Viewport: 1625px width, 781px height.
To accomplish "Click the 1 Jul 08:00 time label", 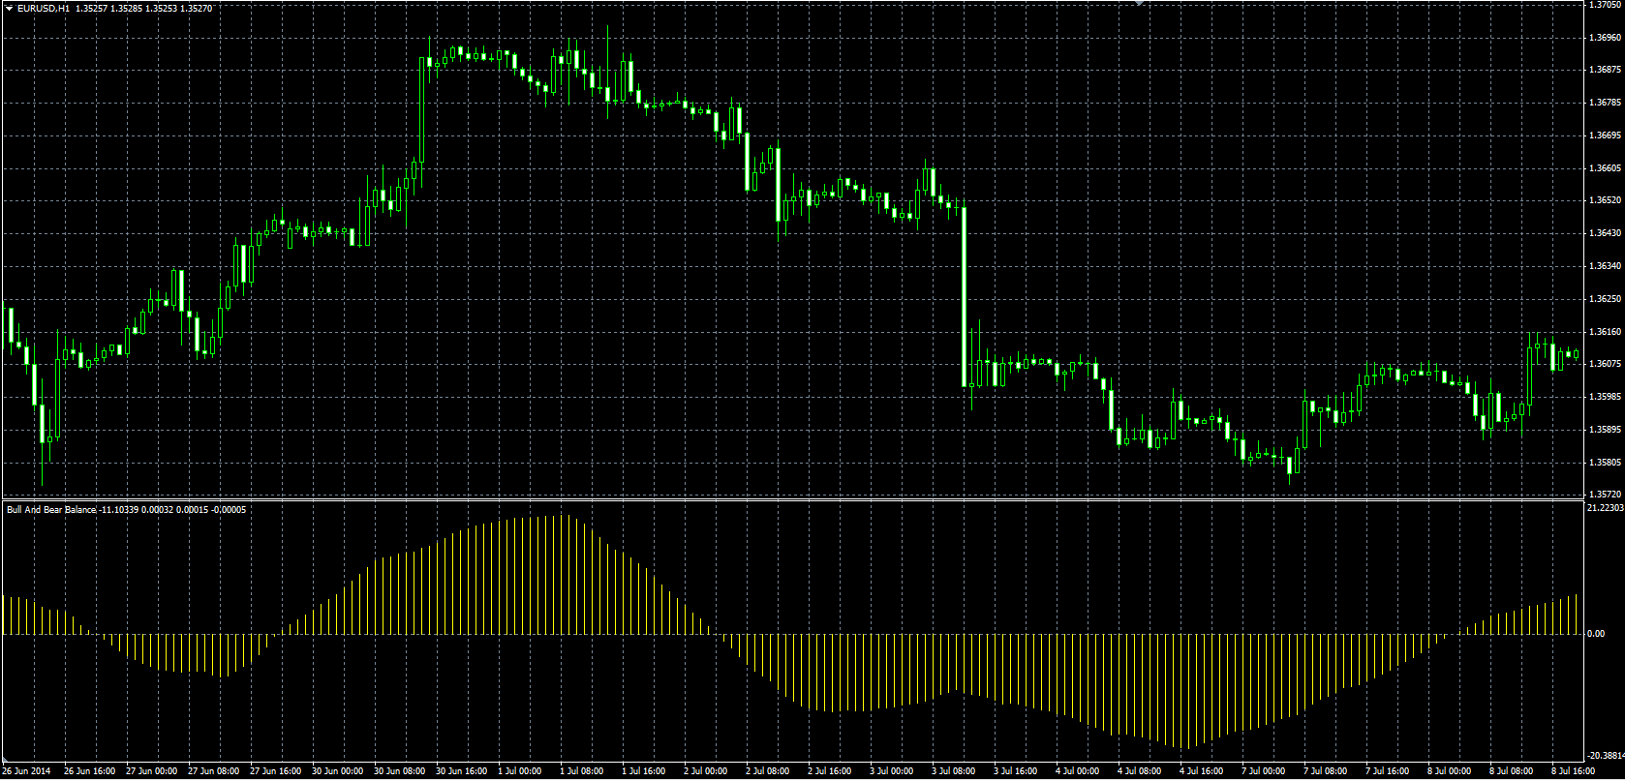I will (x=582, y=771).
